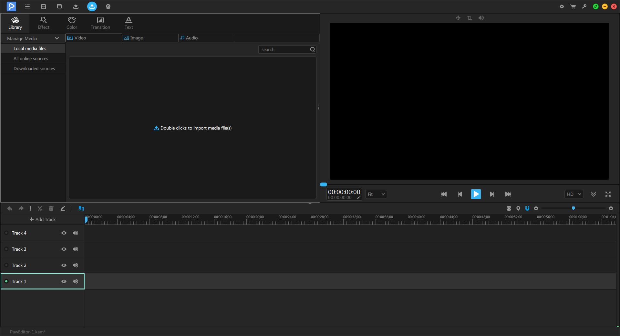Click the delete trash icon above tracks
The height and width of the screenshot is (336, 620).
tap(51, 208)
